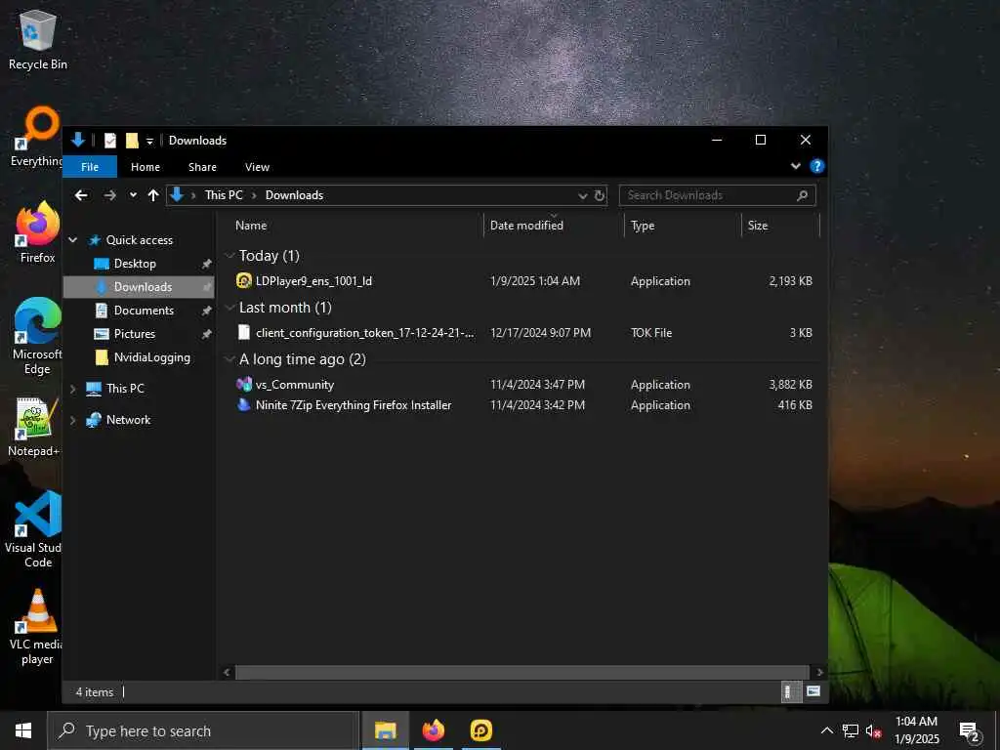Switch to Details view layout button

[791, 692]
